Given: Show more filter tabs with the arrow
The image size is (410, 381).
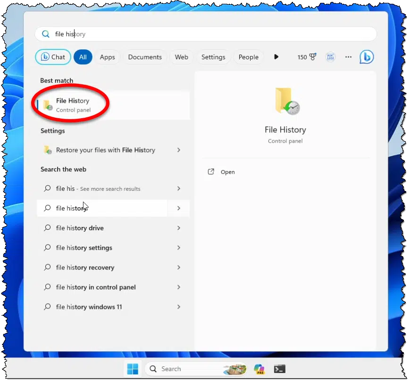Looking at the screenshot, I should tap(276, 57).
